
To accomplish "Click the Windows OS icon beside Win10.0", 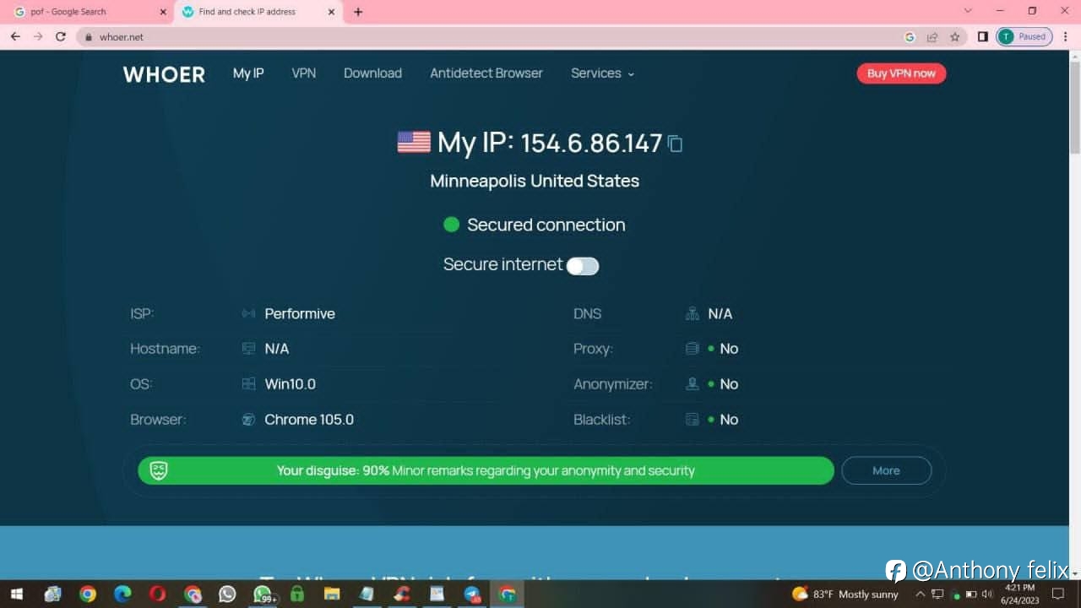I will pos(248,384).
